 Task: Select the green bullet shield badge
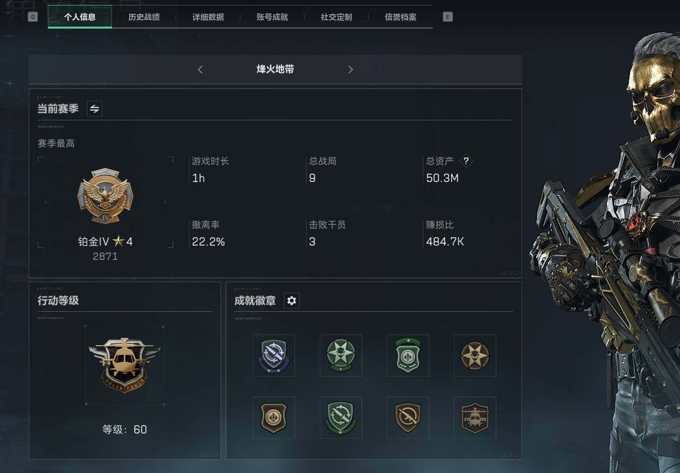408,356
